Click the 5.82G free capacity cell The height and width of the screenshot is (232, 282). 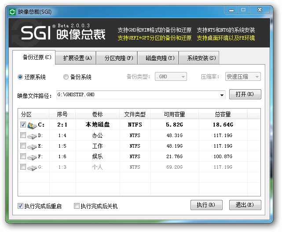coord(175,125)
